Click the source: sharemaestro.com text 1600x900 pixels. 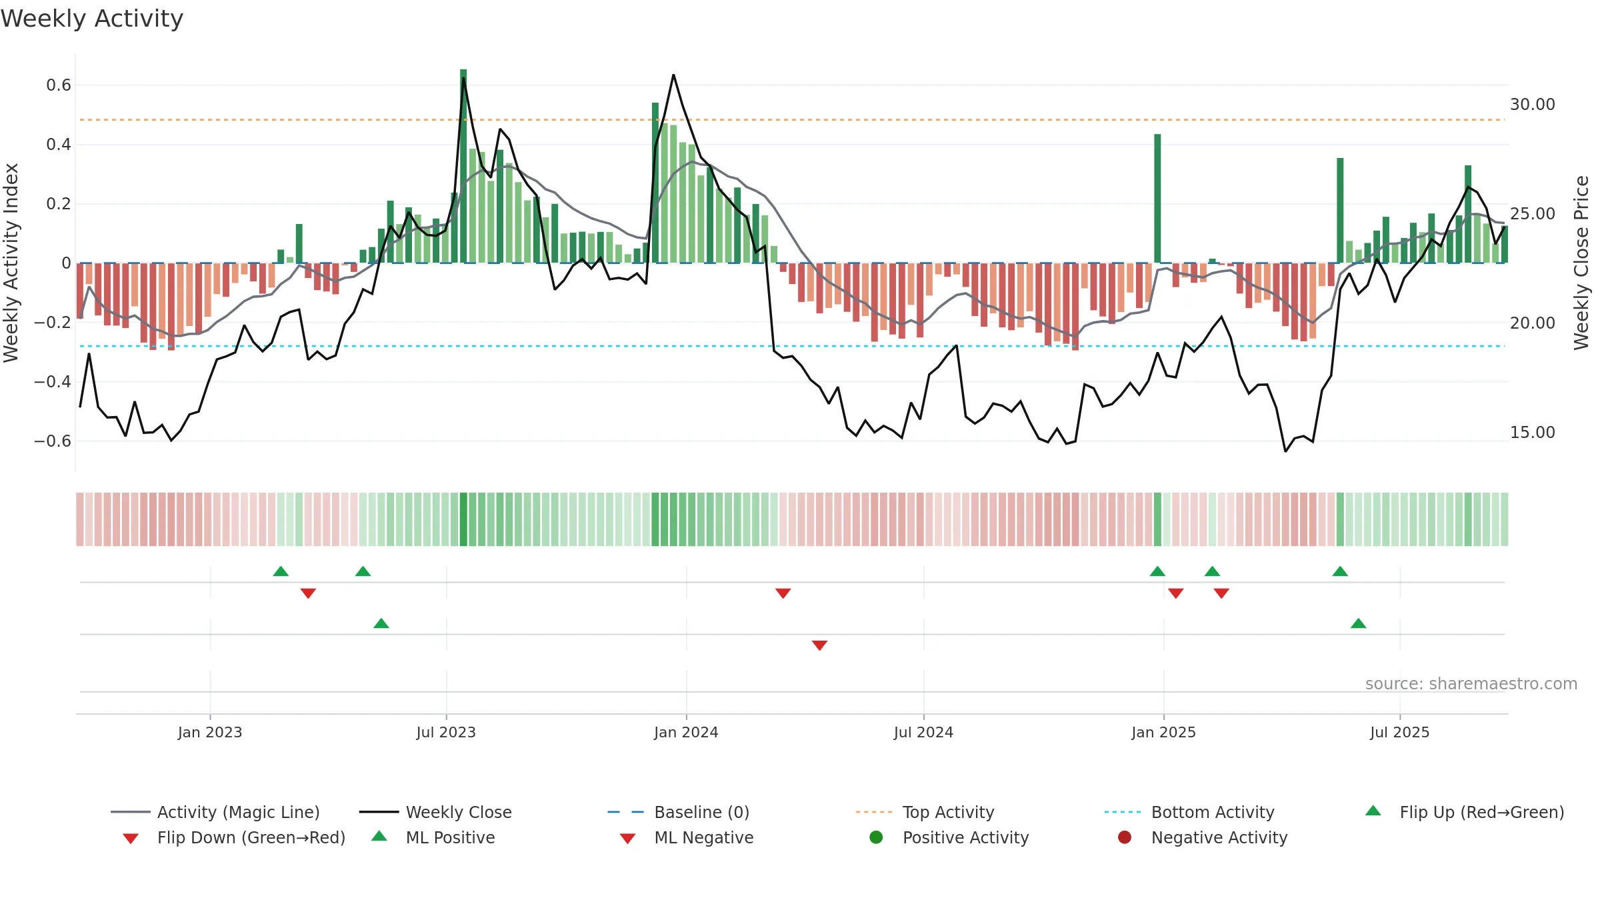pyautogui.click(x=1471, y=683)
